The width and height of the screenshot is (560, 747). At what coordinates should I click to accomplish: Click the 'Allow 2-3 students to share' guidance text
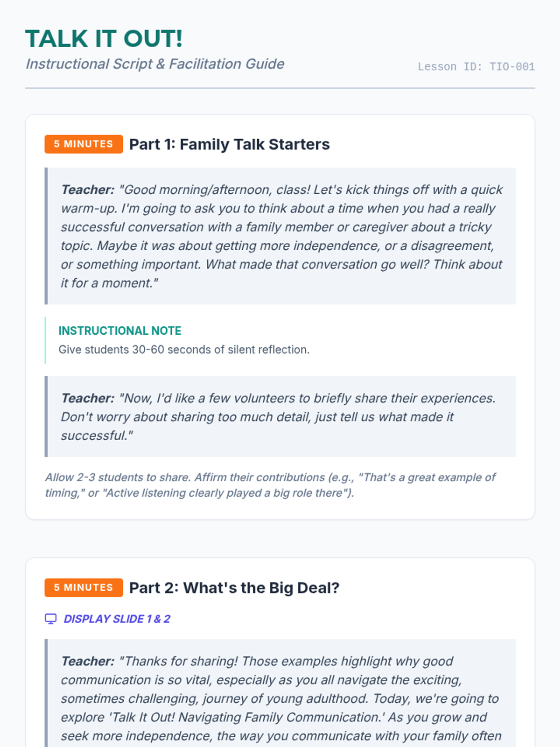pos(271,485)
